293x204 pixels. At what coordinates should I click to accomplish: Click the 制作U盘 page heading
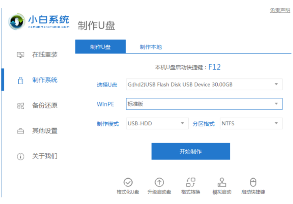point(96,26)
